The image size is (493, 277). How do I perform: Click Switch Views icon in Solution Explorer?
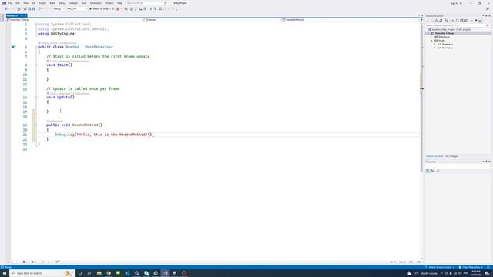point(441,21)
